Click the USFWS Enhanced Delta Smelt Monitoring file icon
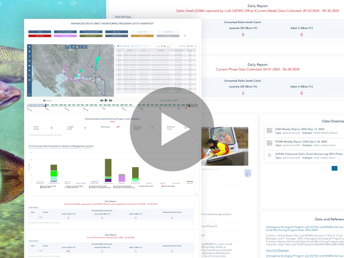344x258 pixels. 269,156
